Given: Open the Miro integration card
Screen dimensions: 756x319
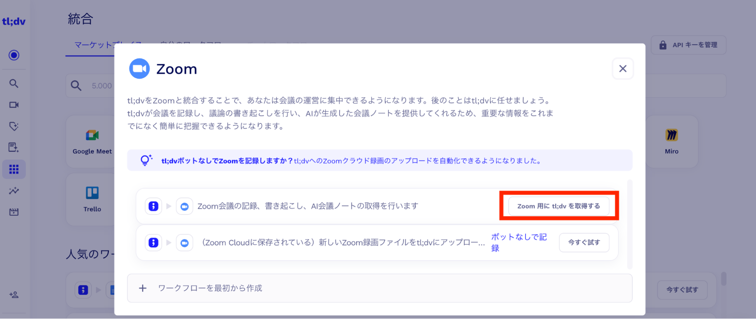Looking at the screenshot, I should 671,142.
